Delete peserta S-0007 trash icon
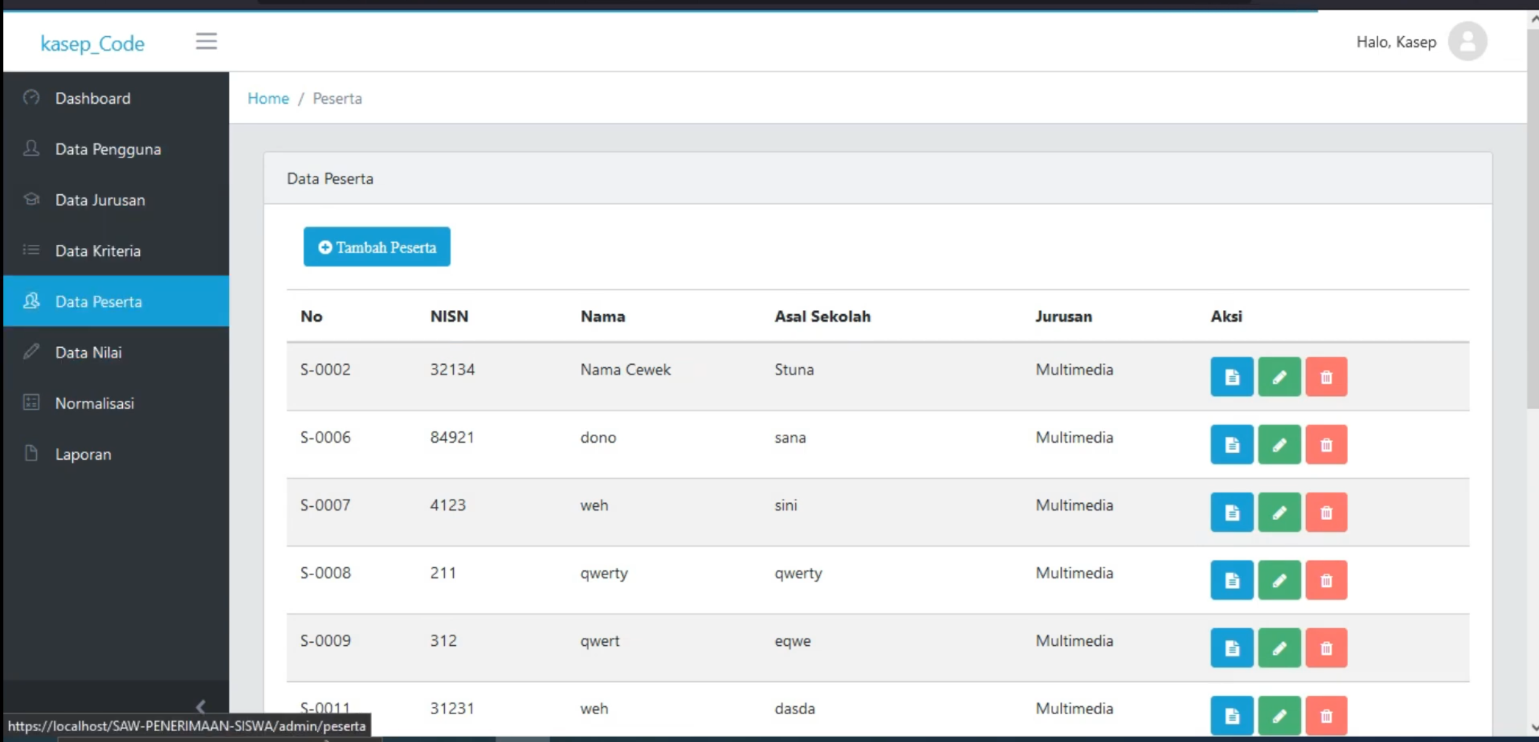 point(1326,512)
